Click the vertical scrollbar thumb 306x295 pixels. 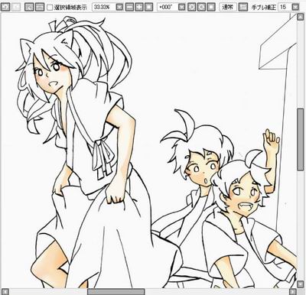coord(301,141)
